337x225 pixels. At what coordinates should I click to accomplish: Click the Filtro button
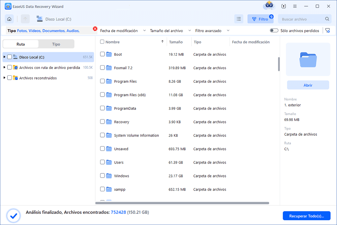point(260,19)
